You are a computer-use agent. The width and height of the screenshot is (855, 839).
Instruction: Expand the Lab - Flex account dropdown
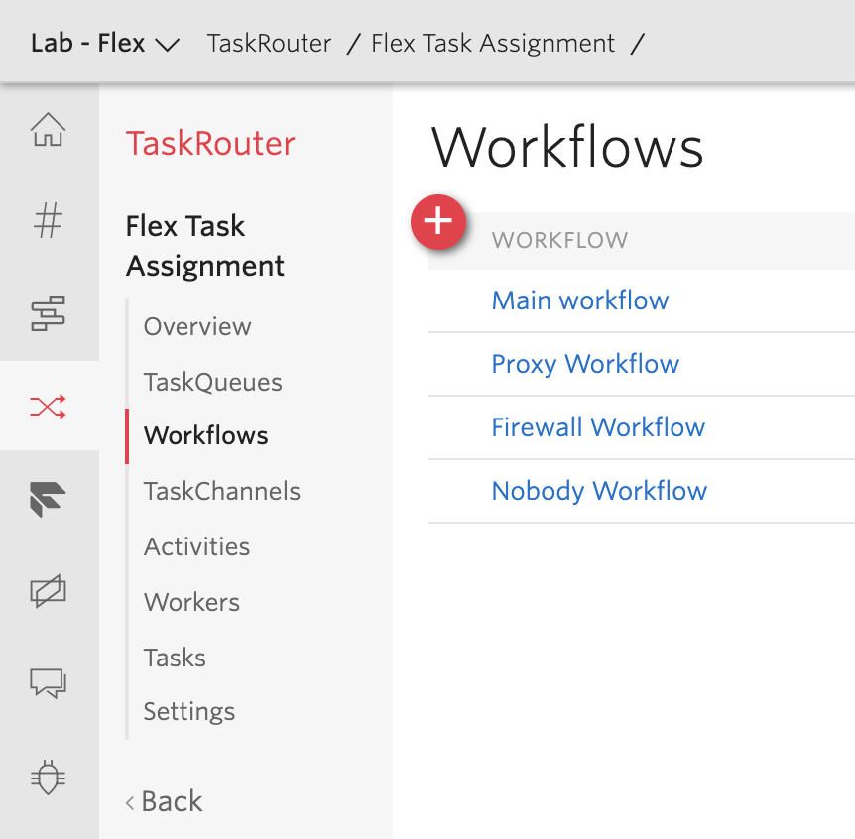point(105,43)
